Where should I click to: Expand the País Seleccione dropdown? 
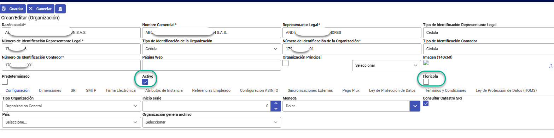point(71,122)
